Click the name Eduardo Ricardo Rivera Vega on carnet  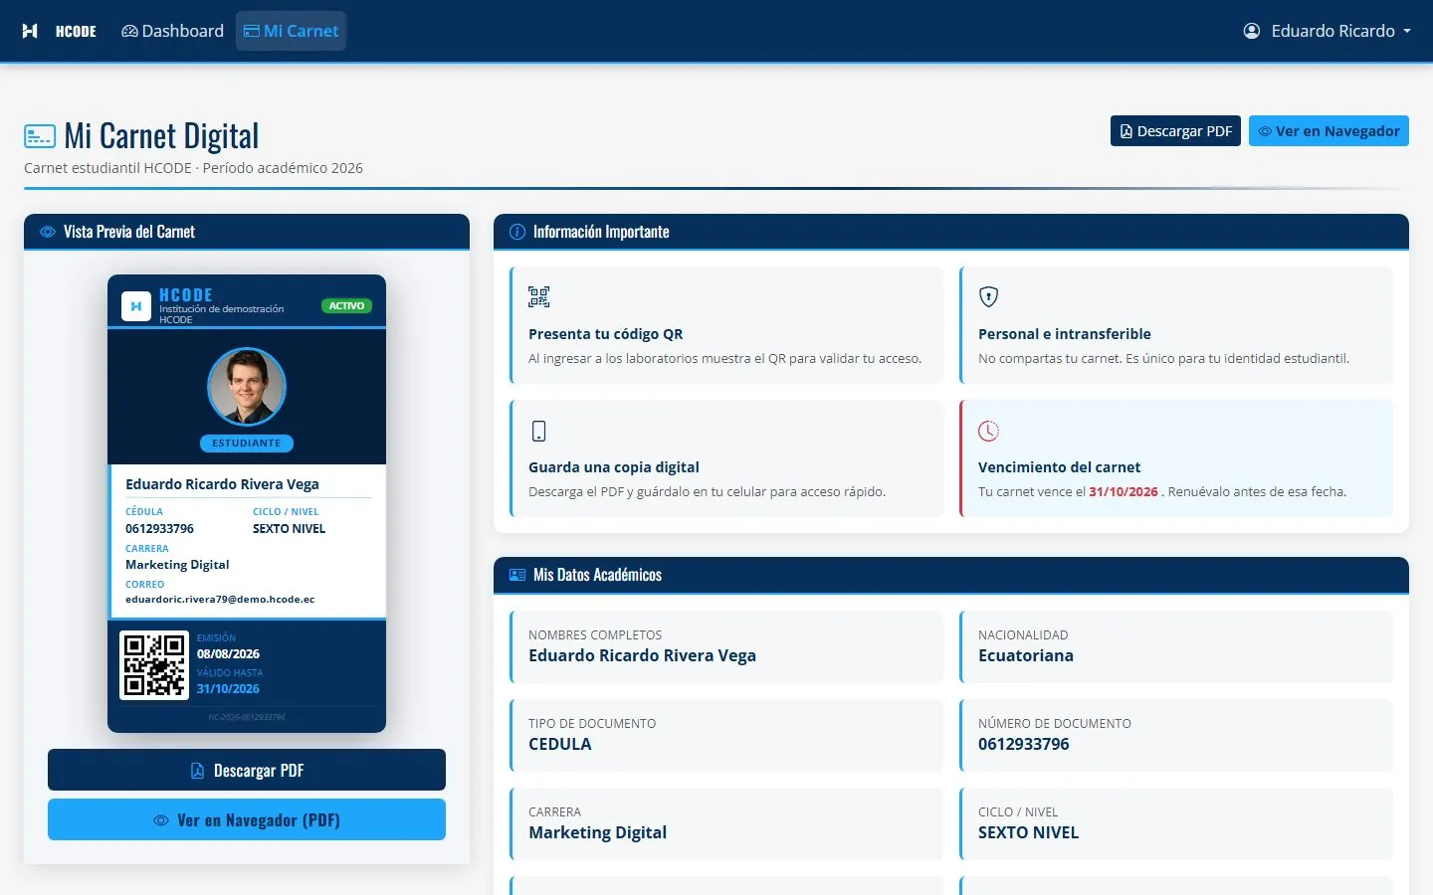222,484
